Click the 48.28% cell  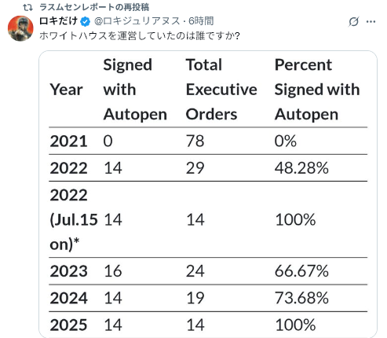point(301,168)
